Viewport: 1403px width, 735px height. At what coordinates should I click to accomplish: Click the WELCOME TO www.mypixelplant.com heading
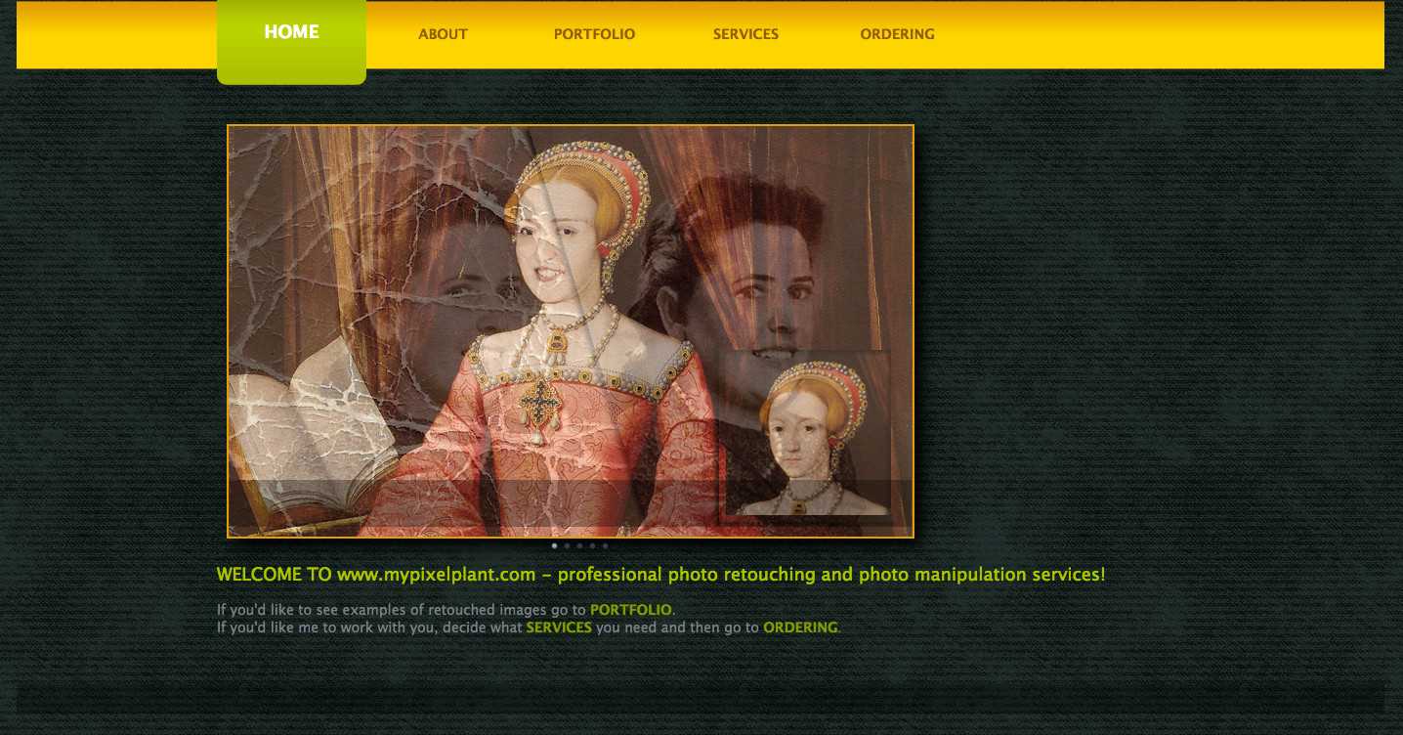660,575
